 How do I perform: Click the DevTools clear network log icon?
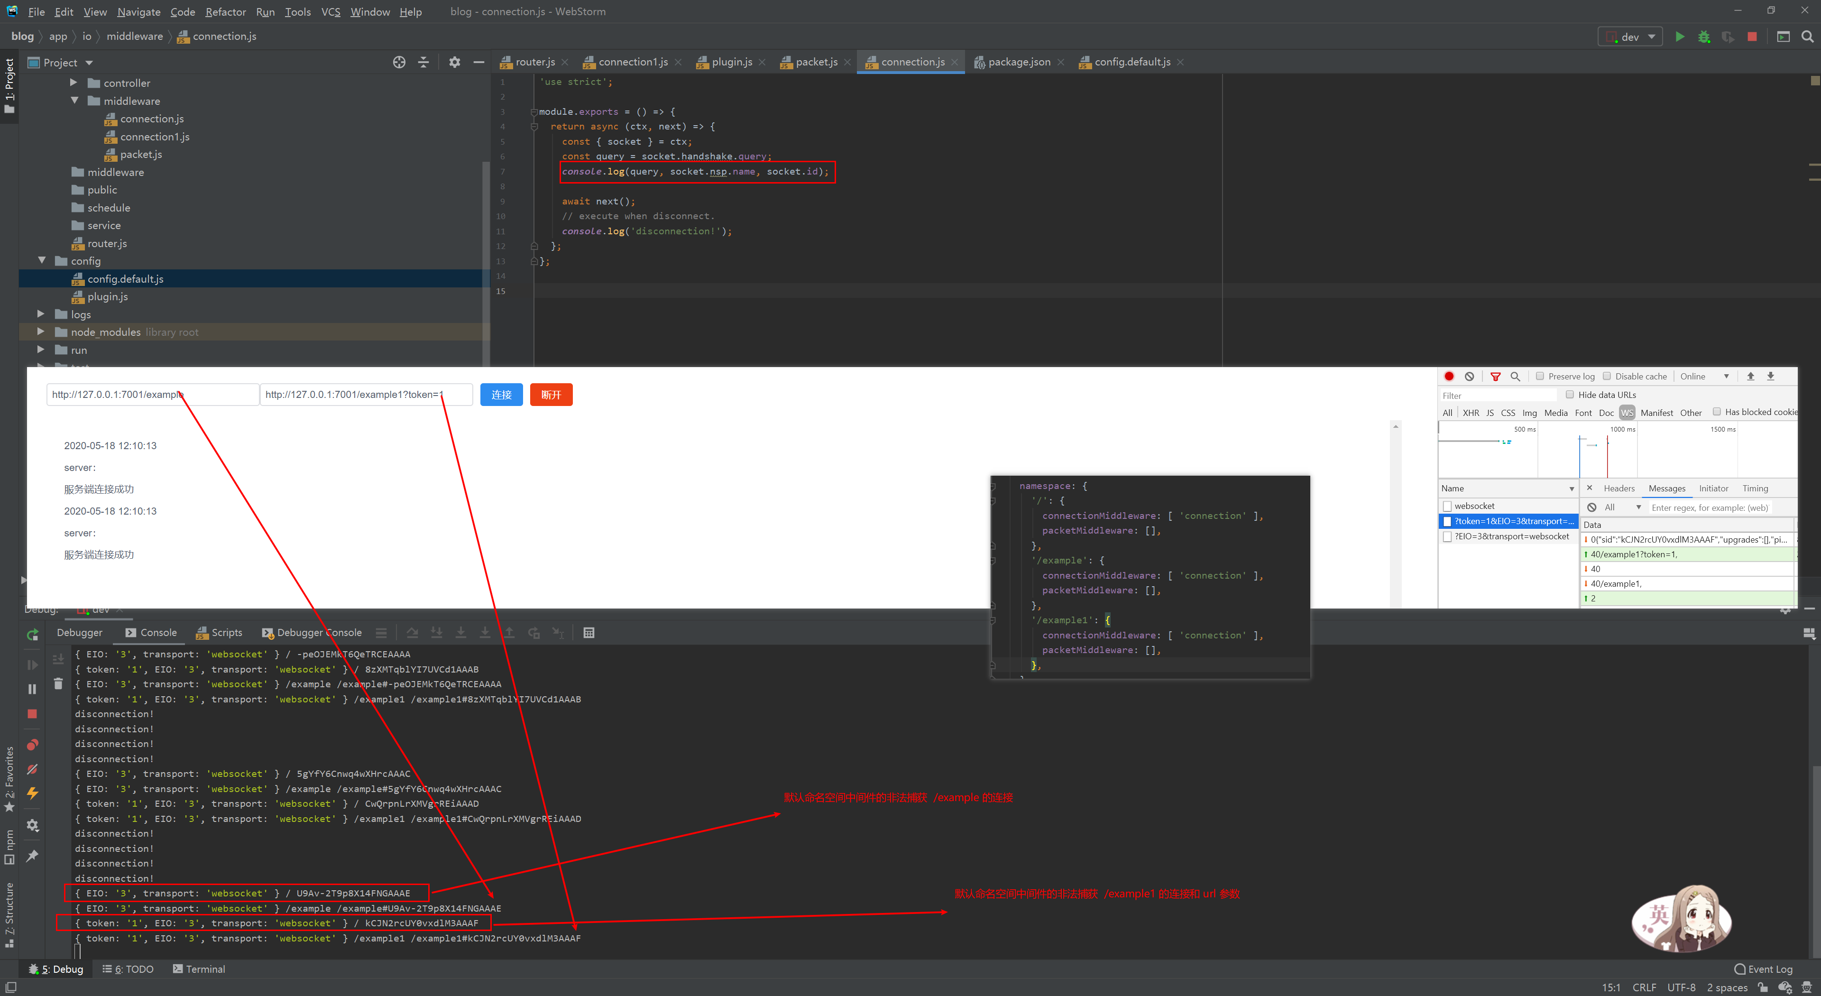[x=1470, y=376]
